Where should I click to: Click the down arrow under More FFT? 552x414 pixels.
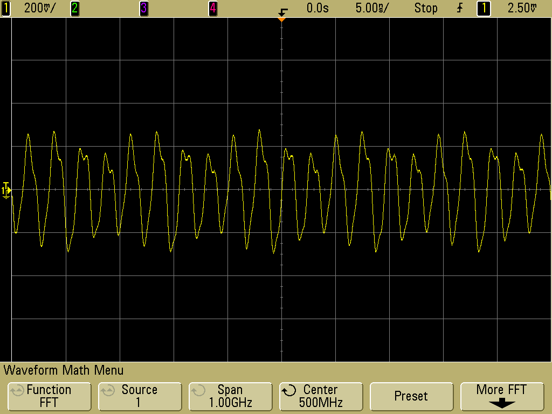(501, 403)
